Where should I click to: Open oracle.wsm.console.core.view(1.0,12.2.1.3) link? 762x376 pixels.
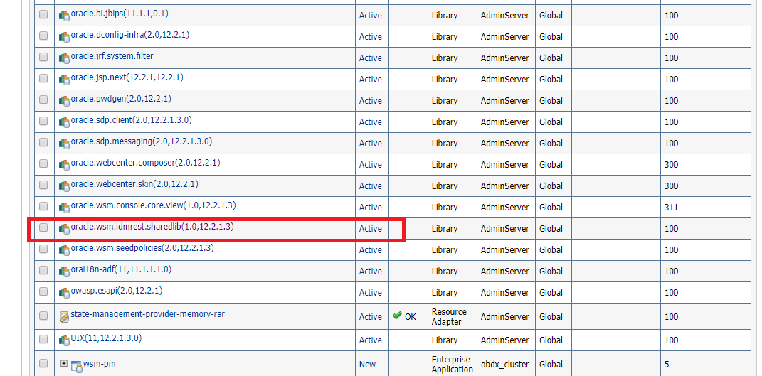click(154, 205)
